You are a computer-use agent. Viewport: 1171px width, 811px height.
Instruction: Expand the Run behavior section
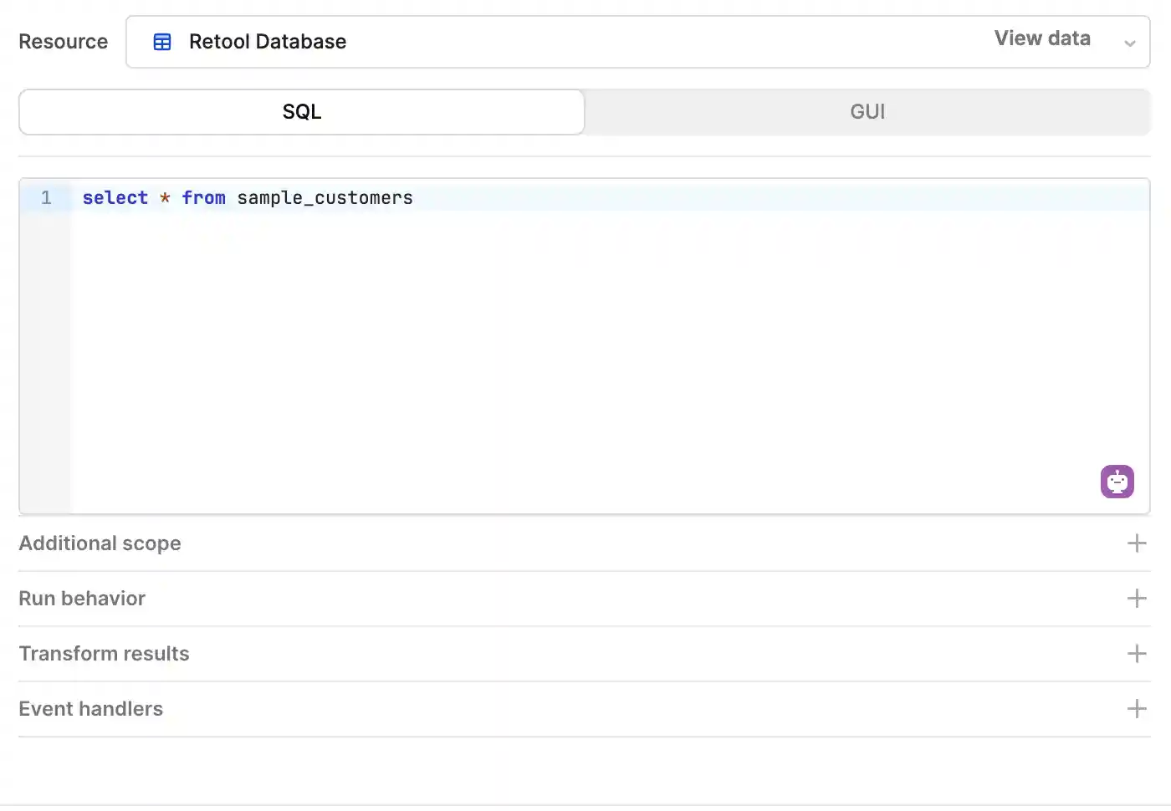(x=82, y=599)
